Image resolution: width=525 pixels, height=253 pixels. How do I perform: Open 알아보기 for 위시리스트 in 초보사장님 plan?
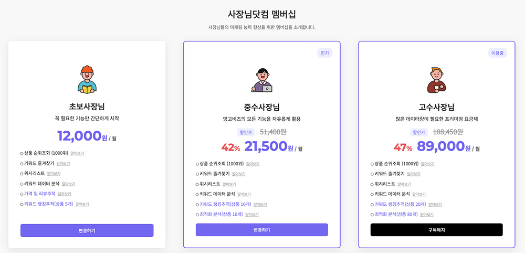tap(54, 174)
